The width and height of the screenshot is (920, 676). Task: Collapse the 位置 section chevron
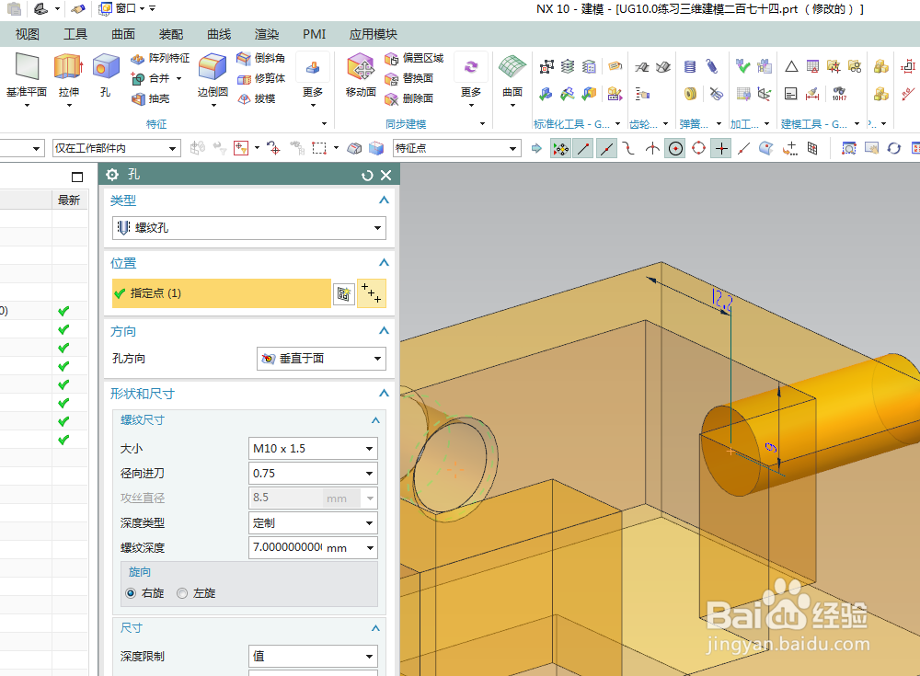384,262
